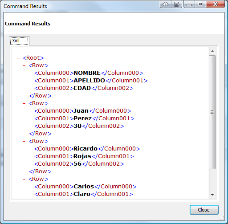Click the Claro value text
The width and height of the screenshot is (228, 224).
coord(82,194)
